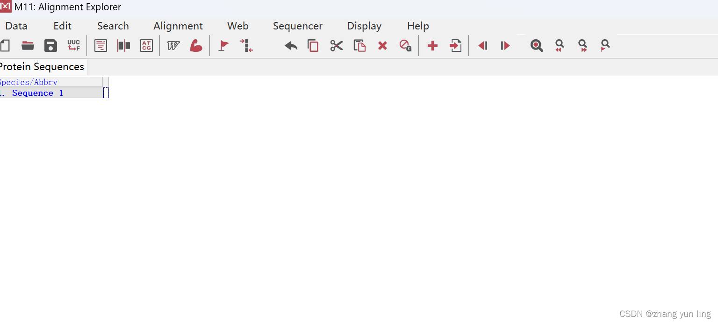Click the Species/Abbrv column header

coord(51,82)
